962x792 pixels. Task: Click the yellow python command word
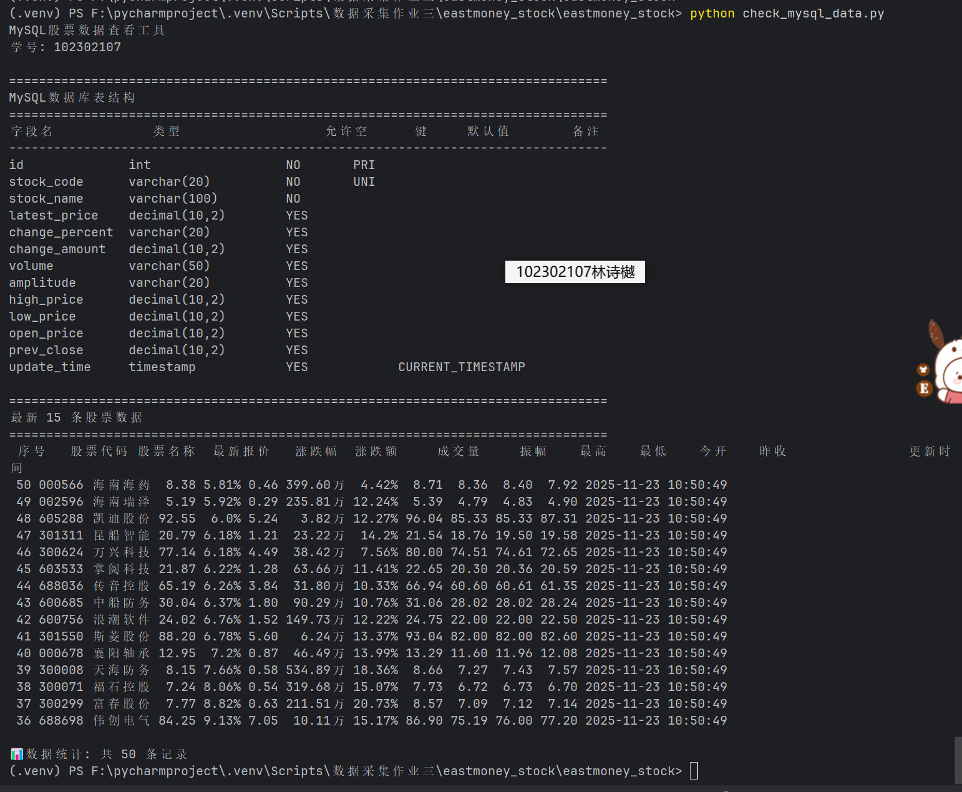712,13
